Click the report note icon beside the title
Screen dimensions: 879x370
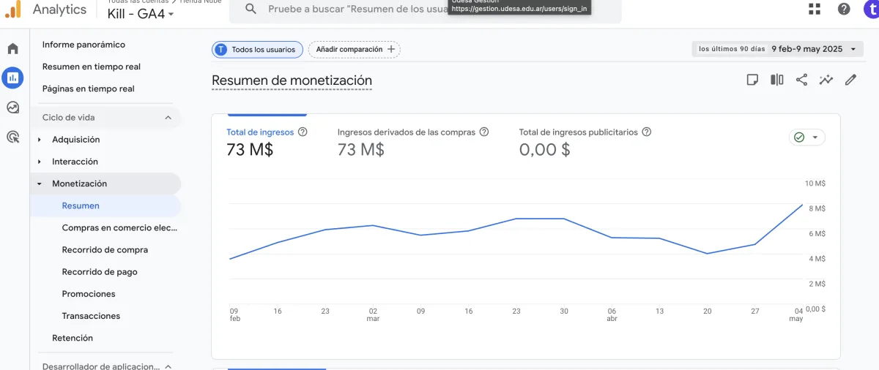pos(752,80)
